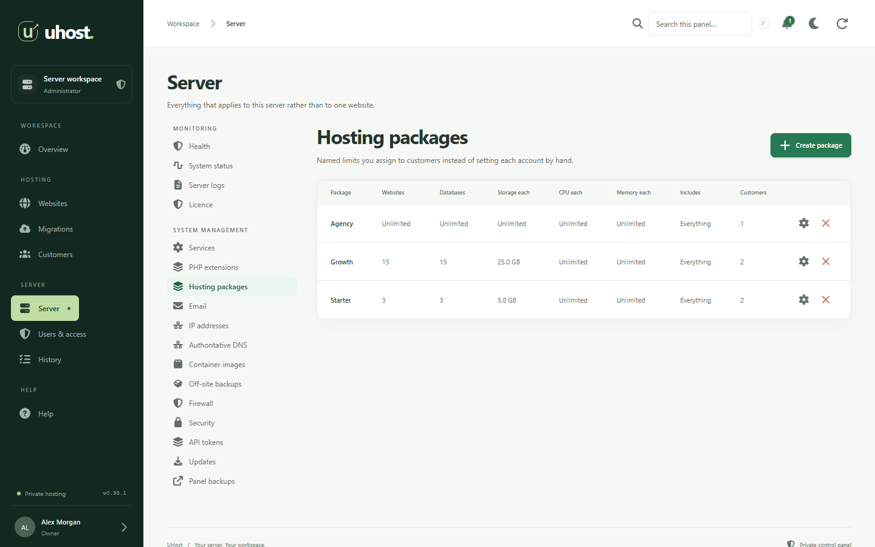Image resolution: width=875 pixels, height=547 pixels.
Task: Click the AL user avatar
Action: tap(25, 528)
